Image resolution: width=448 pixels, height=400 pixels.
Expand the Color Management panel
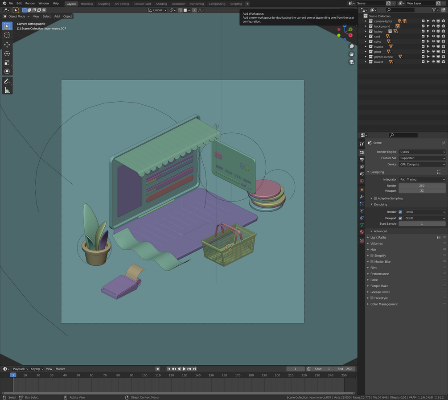pyautogui.click(x=384, y=304)
